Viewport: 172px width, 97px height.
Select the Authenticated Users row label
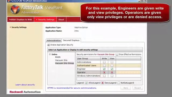tap(87, 65)
